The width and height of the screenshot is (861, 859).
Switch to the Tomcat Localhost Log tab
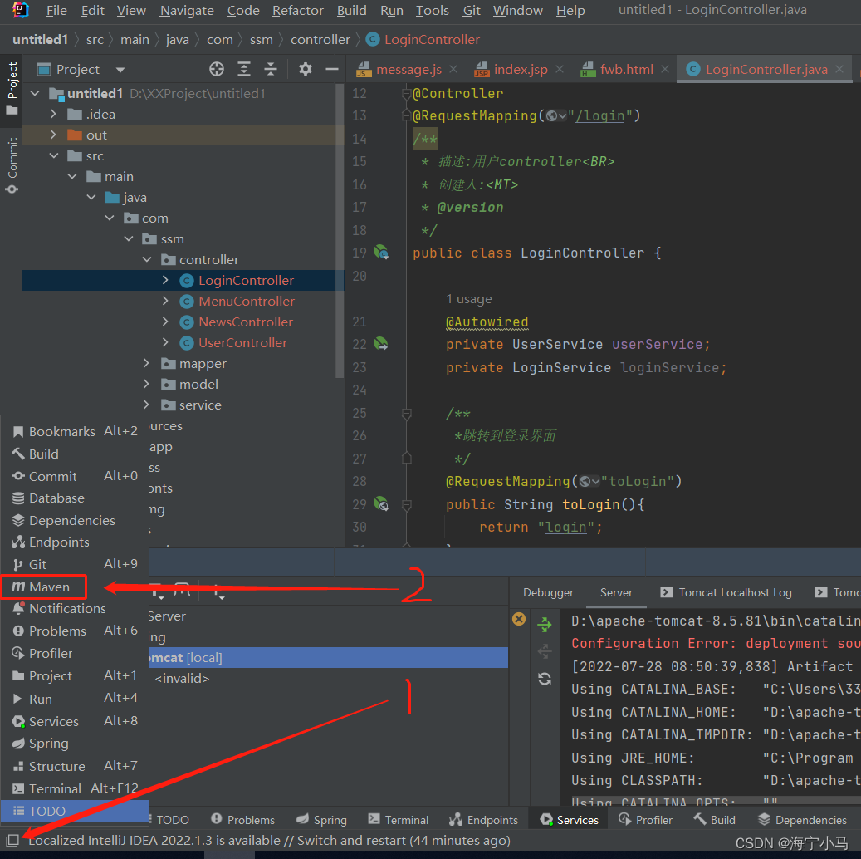pyautogui.click(x=726, y=592)
